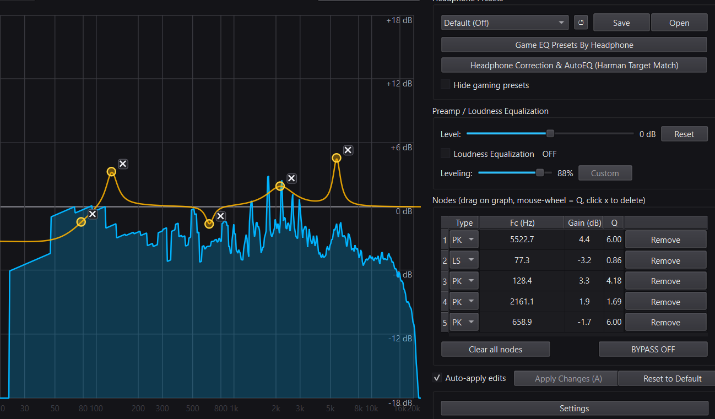
Task: Click the Gain value -3.2
Action: (584, 260)
